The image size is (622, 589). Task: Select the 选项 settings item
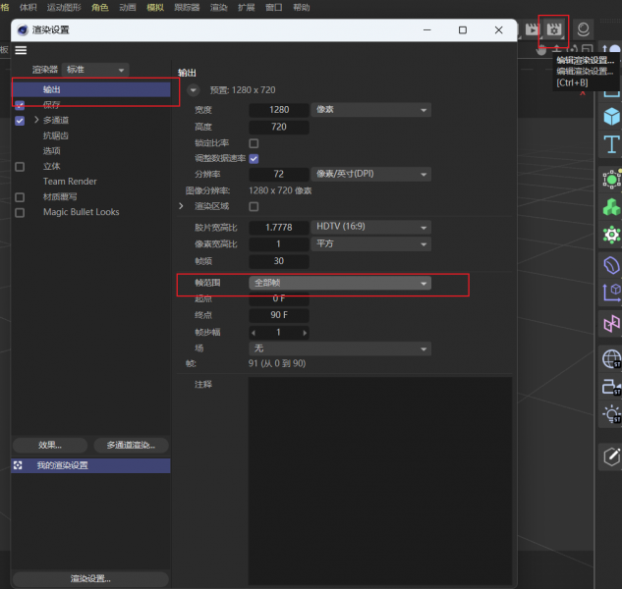51,151
